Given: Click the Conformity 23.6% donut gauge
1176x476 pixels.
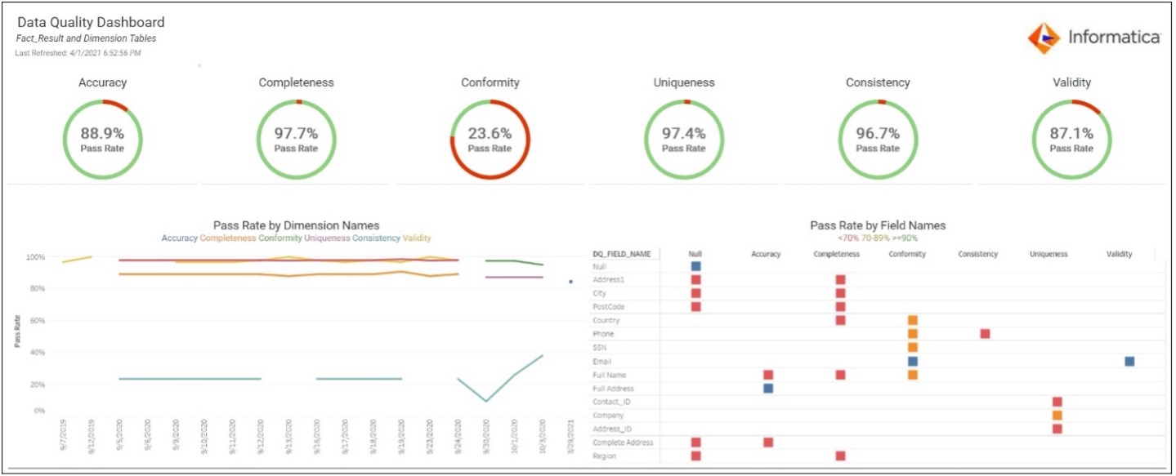Looking at the screenshot, I should click(490, 140).
